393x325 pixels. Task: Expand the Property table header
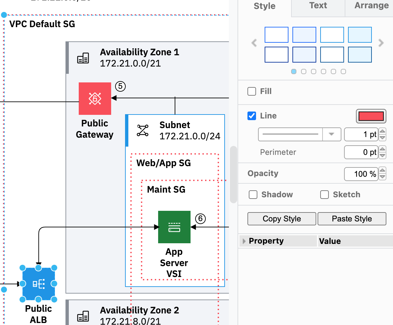(244, 241)
